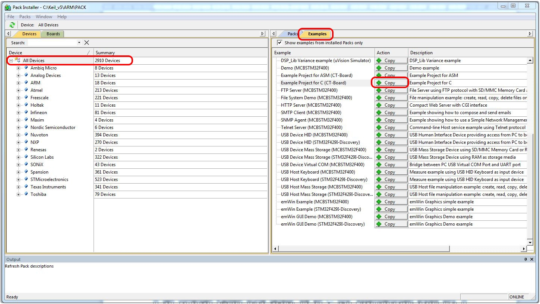Click the left chevron beside the Devices tab
The width and height of the screenshot is (540, 304).
point(8,33)
